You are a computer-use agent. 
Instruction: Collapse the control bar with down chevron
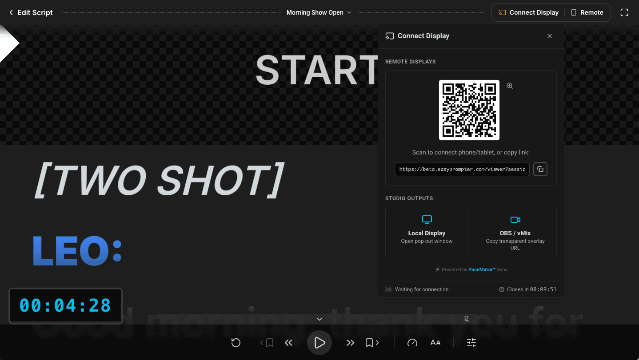[319, 319]
